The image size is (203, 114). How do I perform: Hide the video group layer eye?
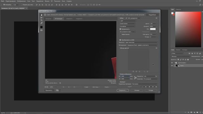point(172,63)
